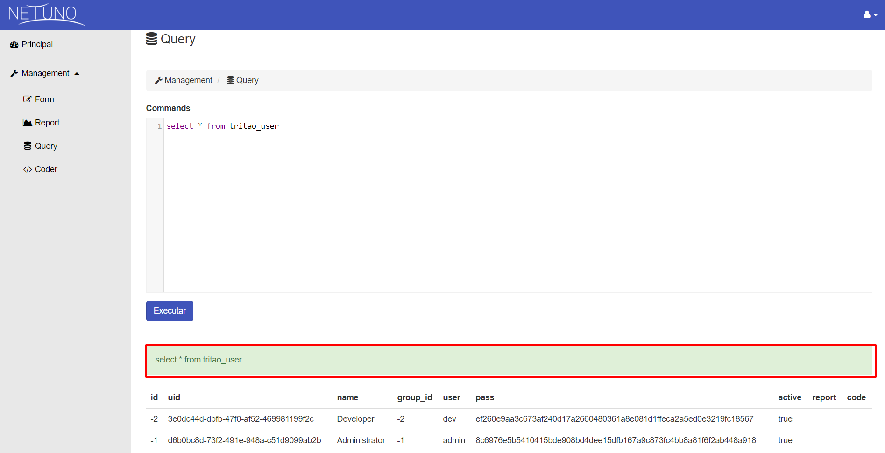Select the admin user cell
This screenshot has height=453, width=885.
click(454, 440)
